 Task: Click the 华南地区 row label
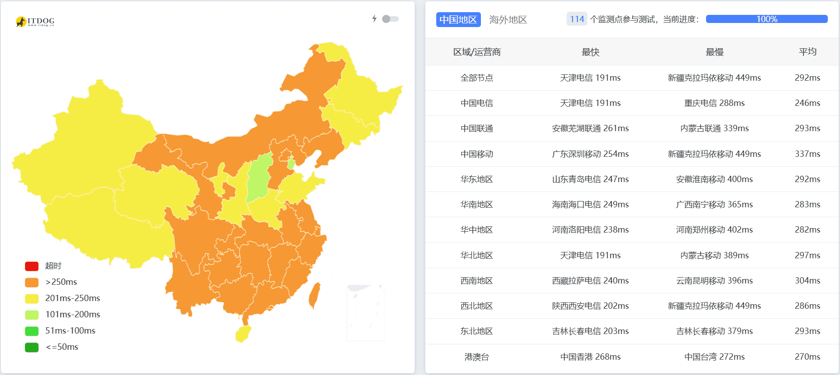click(477, 204)
